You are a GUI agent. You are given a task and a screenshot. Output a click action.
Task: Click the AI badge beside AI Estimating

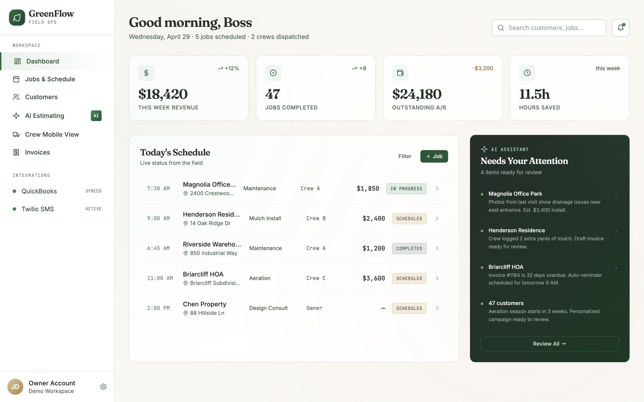tap(96, 116)
